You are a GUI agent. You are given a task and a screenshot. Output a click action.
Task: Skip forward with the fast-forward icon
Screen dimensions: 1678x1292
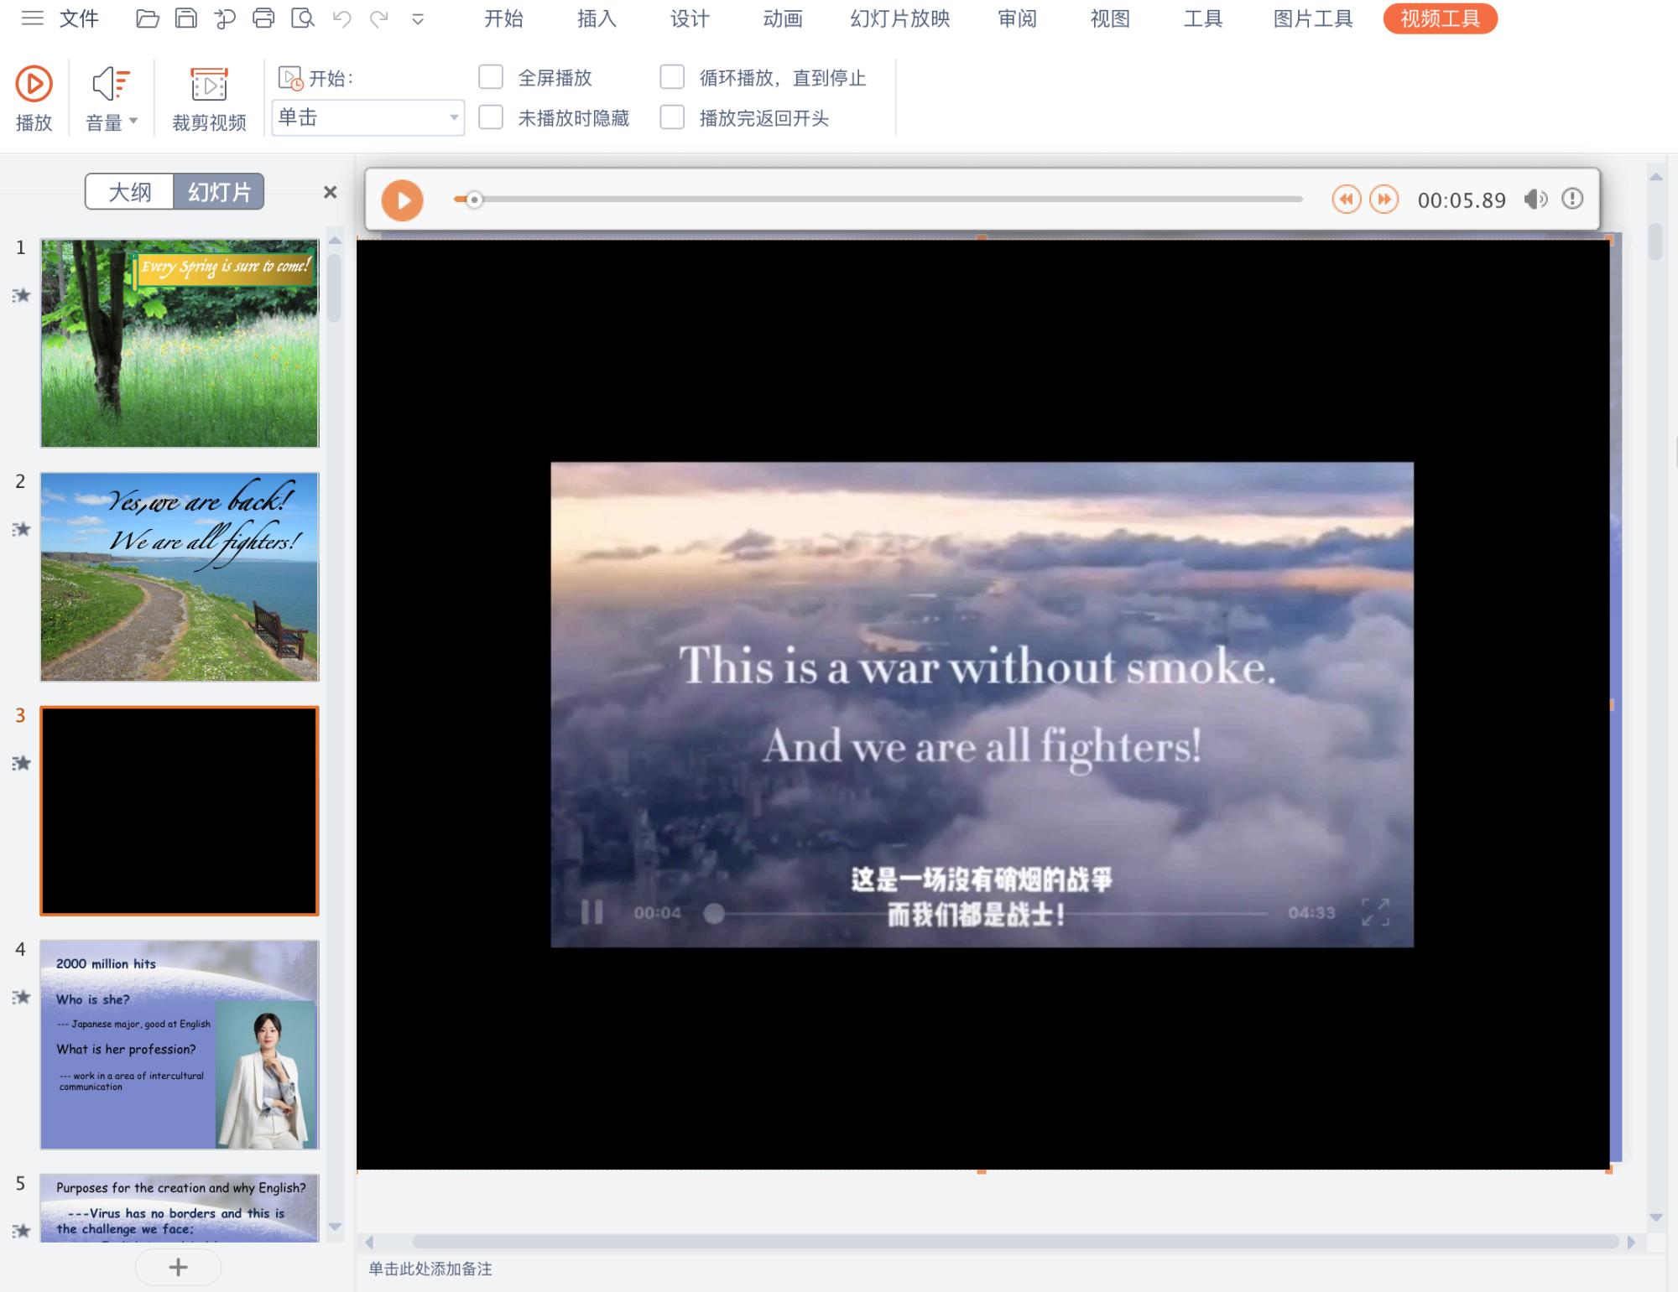[x=1384, y=200]
